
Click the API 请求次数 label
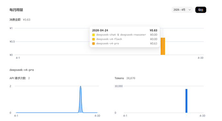18,78
